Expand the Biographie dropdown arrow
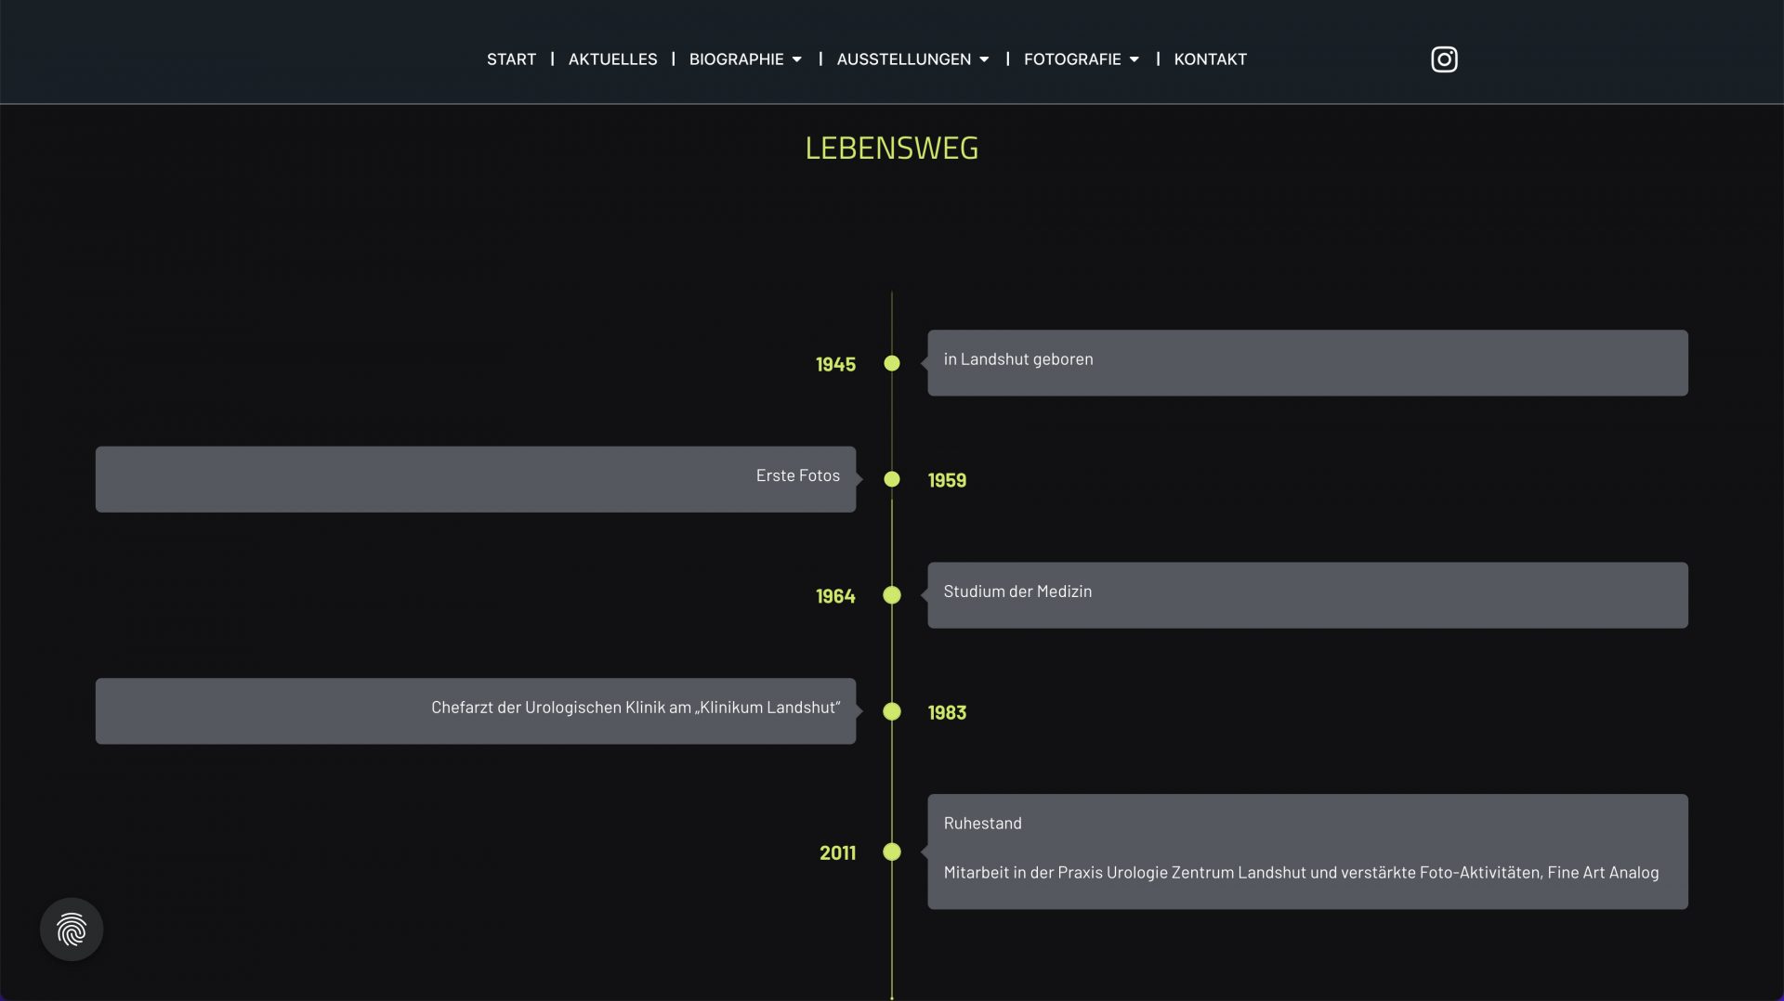This screenshot has height=1001, width=1784. (797, 59)
